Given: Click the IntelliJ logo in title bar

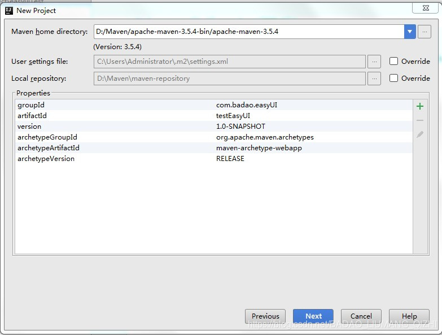Looking at the screenshot, I should 9,11.
